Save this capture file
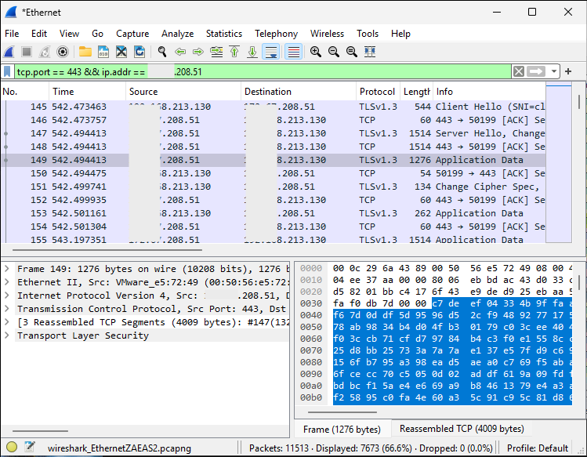Screen dimensions: 587x457 (103, 52)
